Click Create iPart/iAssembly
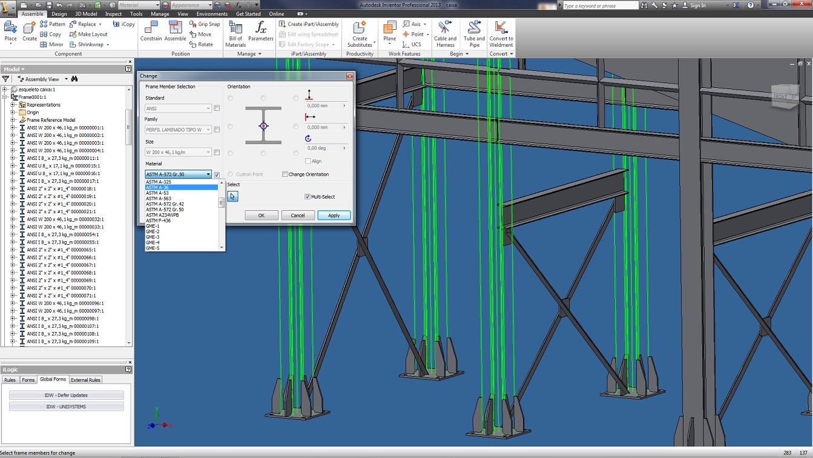The image size is (813, 458). [309, 24]
